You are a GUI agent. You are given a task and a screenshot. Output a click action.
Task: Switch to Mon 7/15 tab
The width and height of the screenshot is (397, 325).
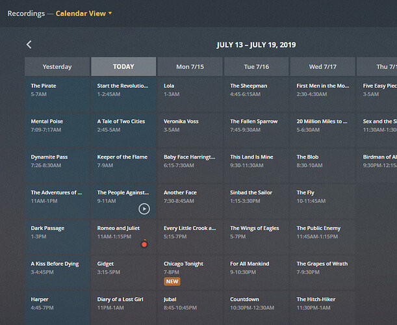(x=190, y=66)
